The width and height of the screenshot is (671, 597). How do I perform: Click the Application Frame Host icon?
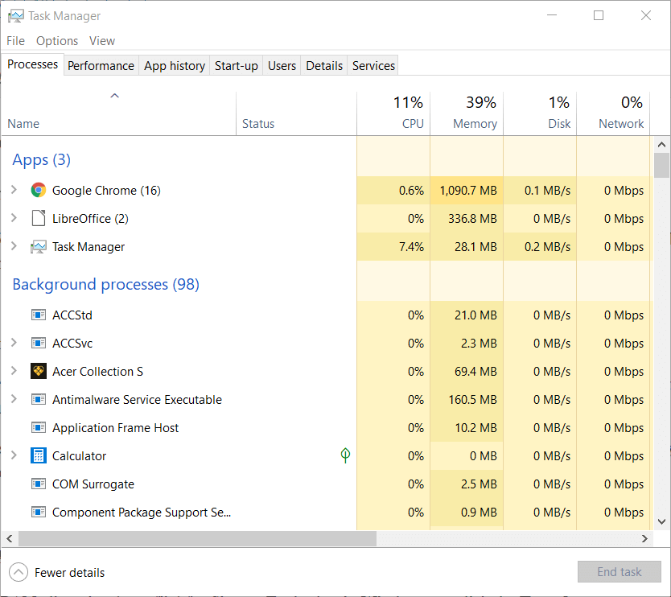pos(39,427)
